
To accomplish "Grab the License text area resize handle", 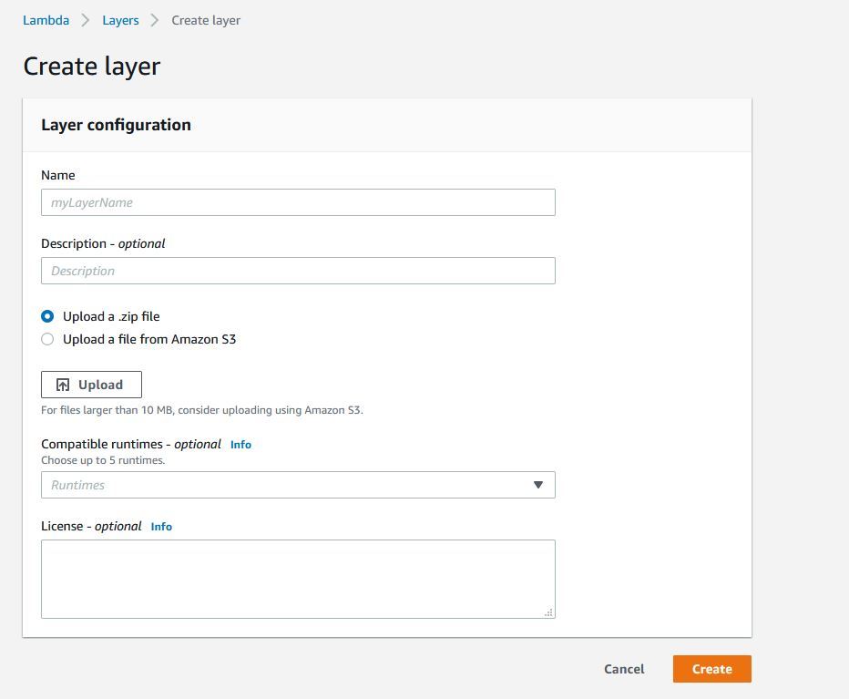I will [x=548, y=612].
